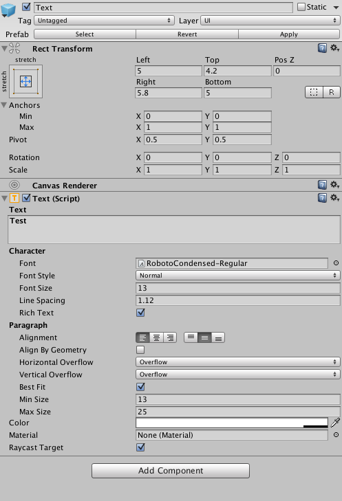Select bottom vertical text alignment
The height and width of the screenshot is (501, 342).
218,337
